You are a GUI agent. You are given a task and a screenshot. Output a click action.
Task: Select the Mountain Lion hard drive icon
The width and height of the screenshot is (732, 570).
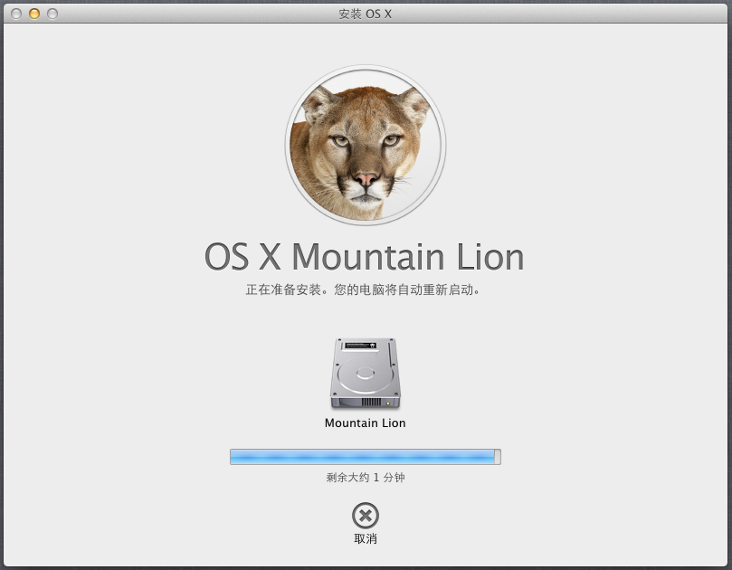coord(365,374)
